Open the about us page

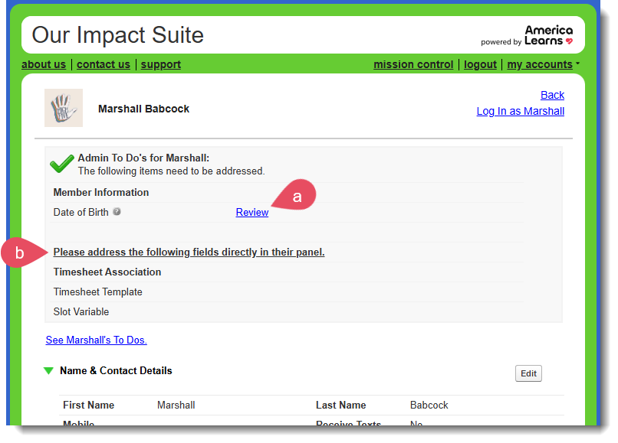44,64
